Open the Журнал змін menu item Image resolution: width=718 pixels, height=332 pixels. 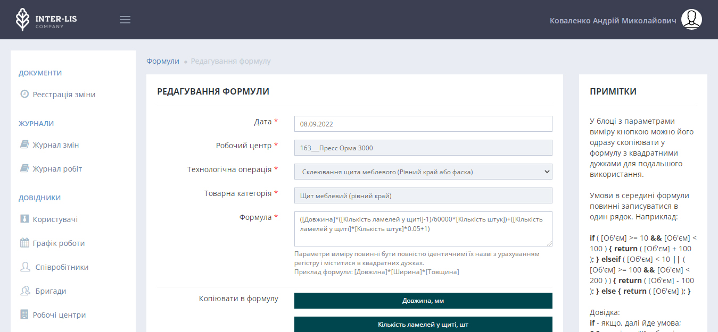tap(56, 145)
